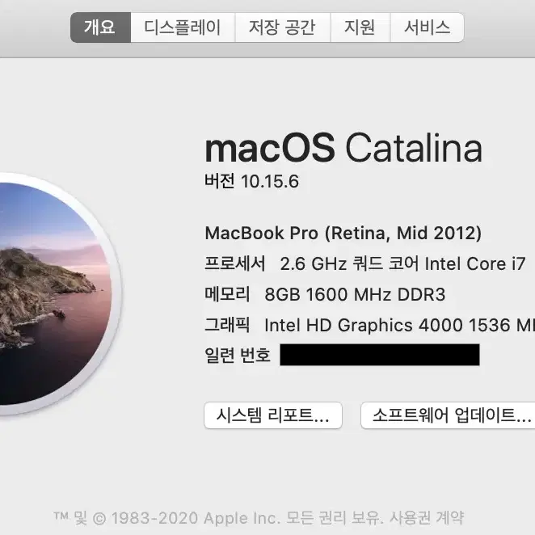Click the 일련 번호 label
Screen dimensions: 535x535
[238, 355]
